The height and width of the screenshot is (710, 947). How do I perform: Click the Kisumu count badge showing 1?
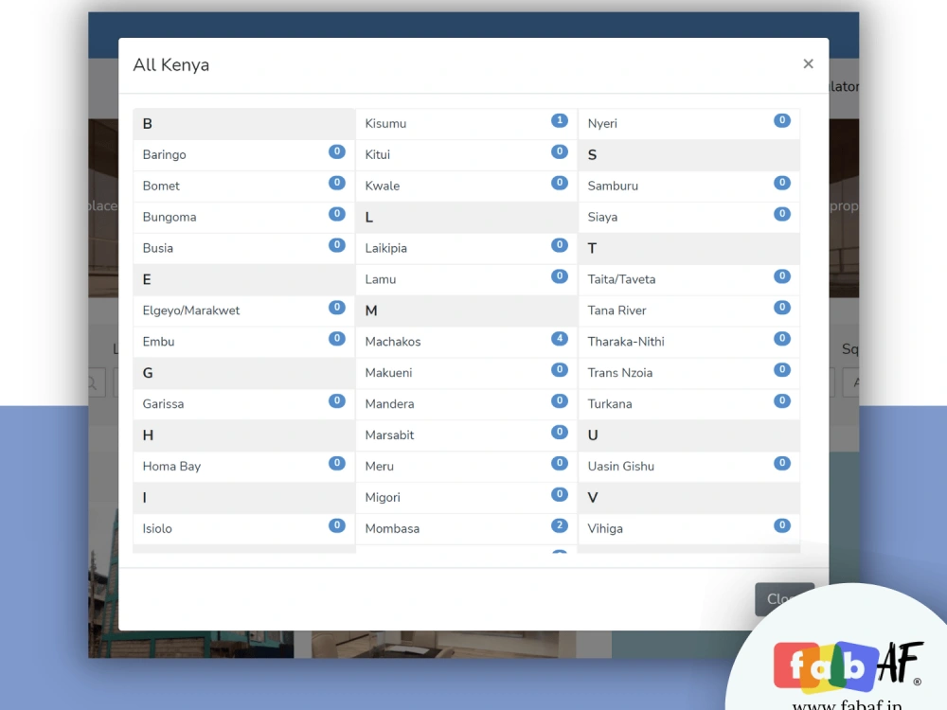coord(560,120)
